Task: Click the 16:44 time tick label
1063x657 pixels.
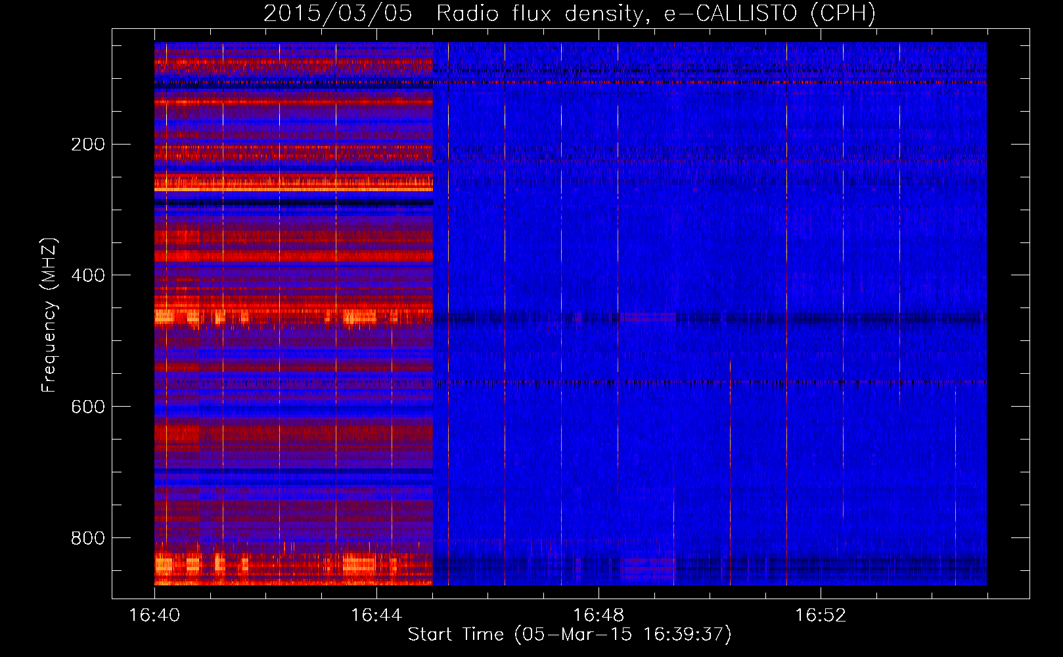Action: [x=376, y=616]
